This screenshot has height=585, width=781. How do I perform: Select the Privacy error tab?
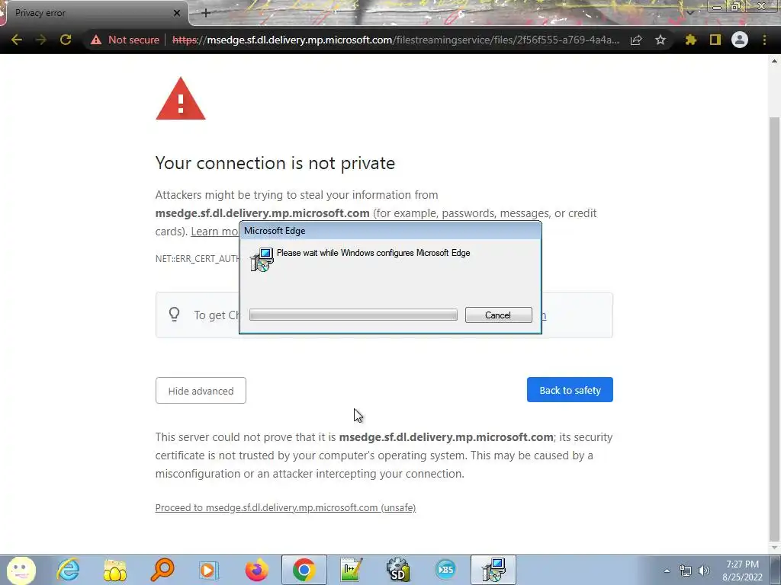point(95,13)
